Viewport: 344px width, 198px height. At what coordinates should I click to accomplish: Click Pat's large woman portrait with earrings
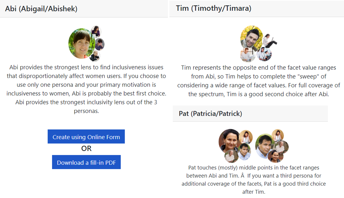tap(230, 141)
